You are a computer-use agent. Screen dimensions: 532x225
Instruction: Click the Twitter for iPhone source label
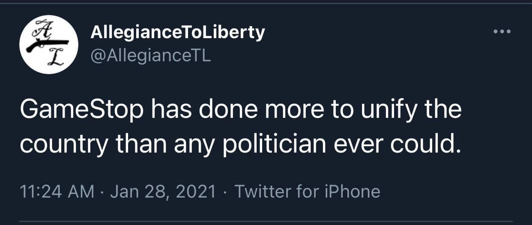pos(307,192)
